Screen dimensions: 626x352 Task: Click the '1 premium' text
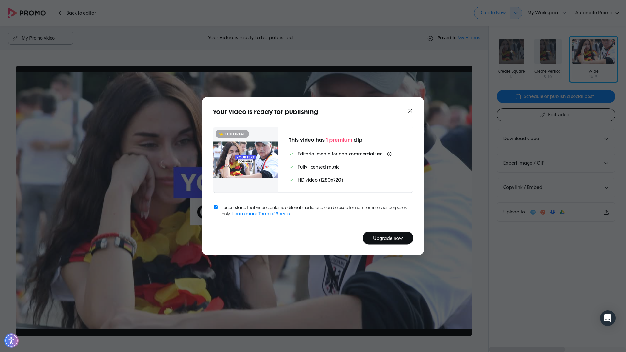[x=339, y=140]
